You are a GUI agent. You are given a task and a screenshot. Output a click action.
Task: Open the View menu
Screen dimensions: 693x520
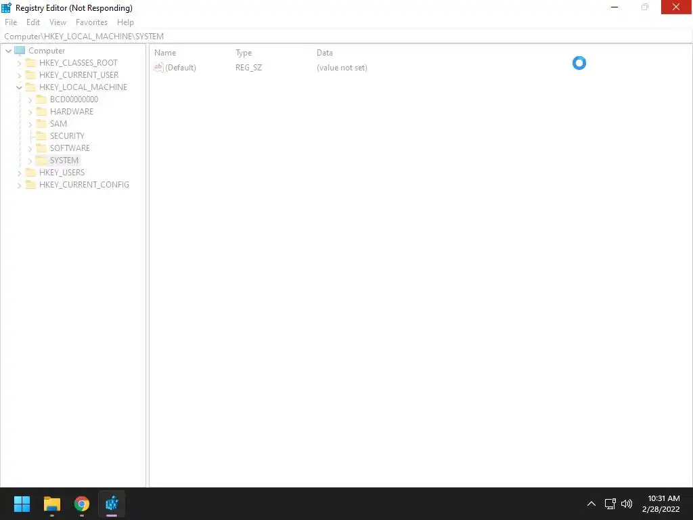[x=58, y=22]
